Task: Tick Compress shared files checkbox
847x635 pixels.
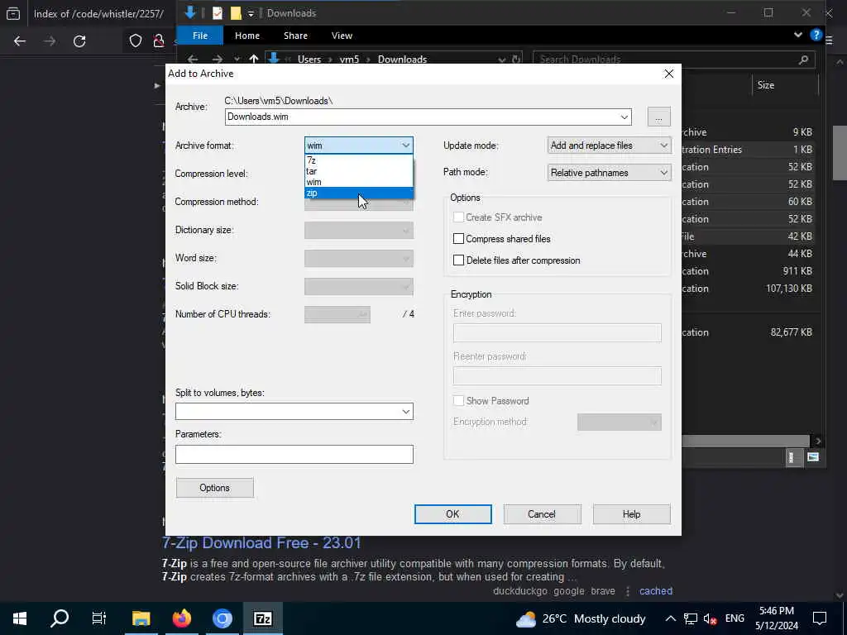Action: point(458,239)
